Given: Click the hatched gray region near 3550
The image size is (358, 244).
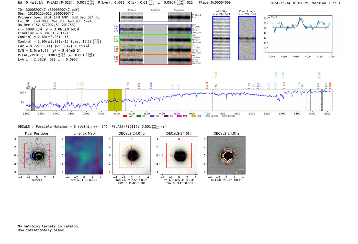Looking at the screenshot, I should (x=33, y=100).
